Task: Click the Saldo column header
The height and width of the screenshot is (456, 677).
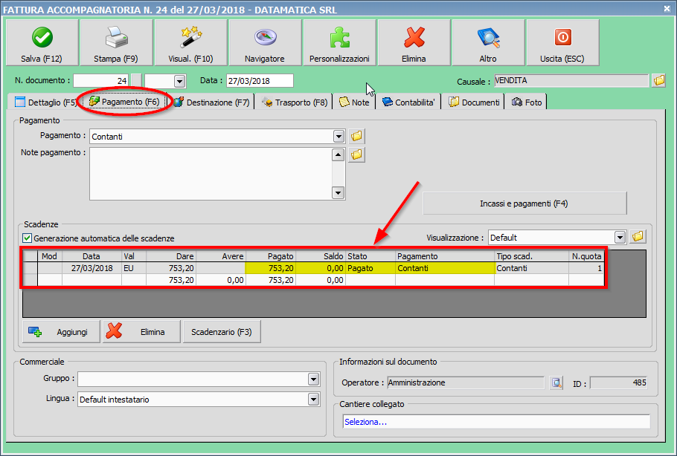Action: tap(321, 256)
